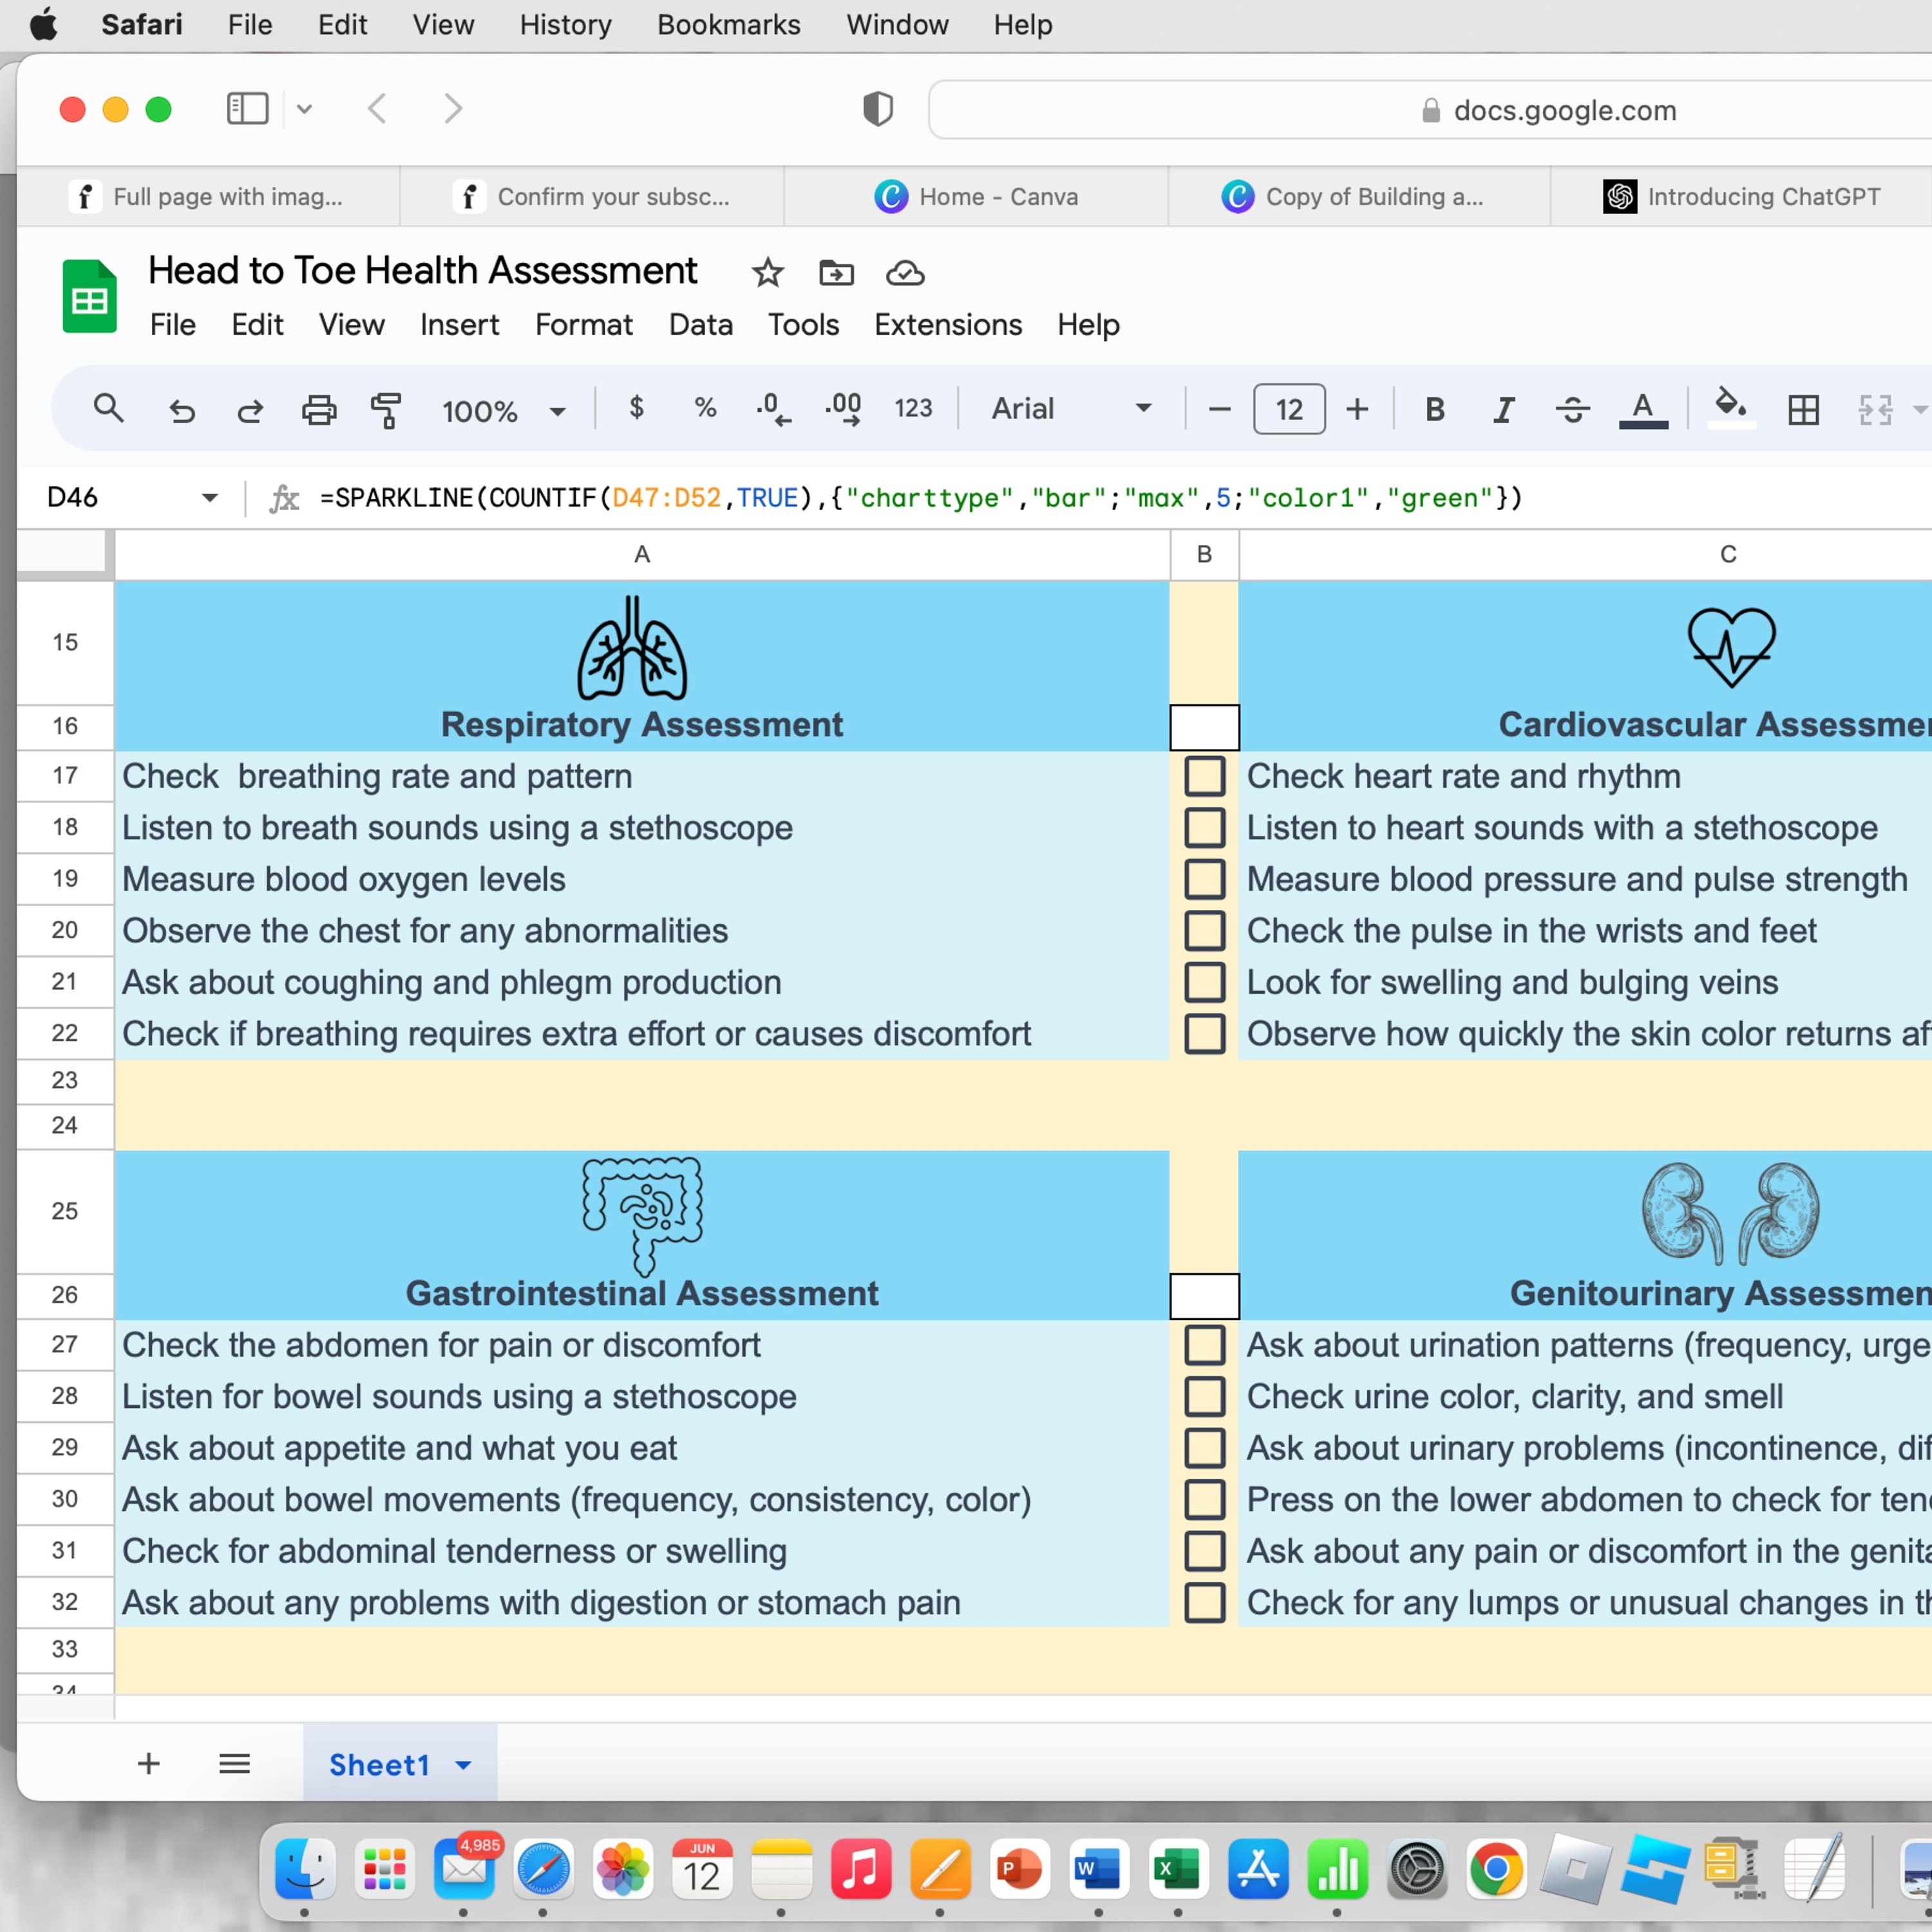Select the print icon
The image size is (1932, 1932).
(x=318, y=409)
